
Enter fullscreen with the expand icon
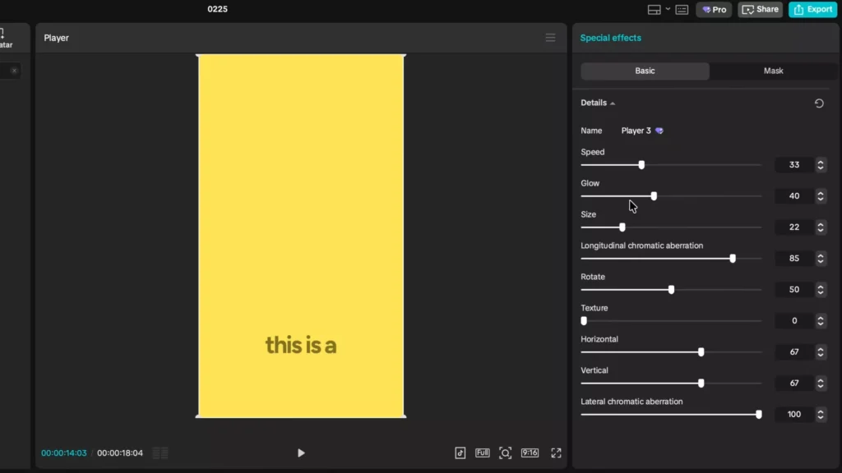point(556,452)
